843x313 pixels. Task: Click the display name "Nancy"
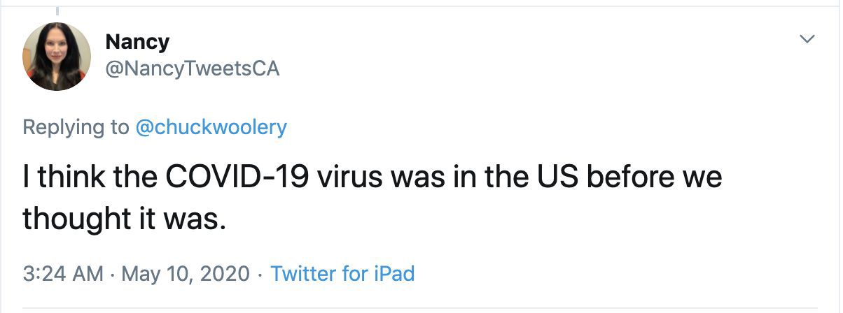137,42
